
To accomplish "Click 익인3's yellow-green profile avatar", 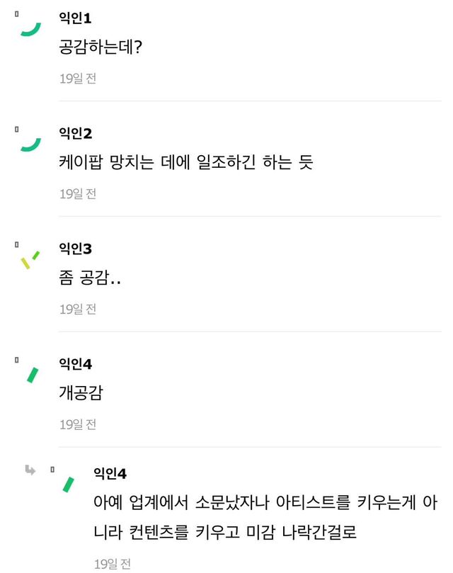I will point(31,259).
